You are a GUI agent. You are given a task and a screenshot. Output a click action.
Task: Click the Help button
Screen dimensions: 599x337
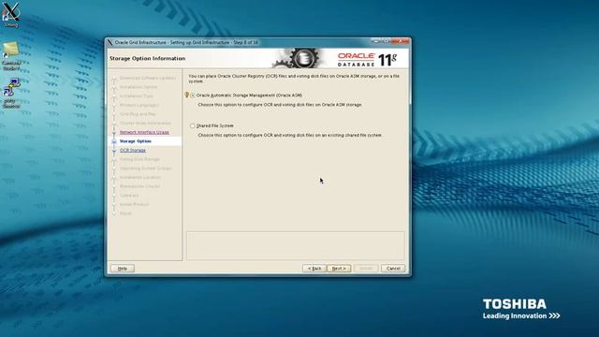123,269
